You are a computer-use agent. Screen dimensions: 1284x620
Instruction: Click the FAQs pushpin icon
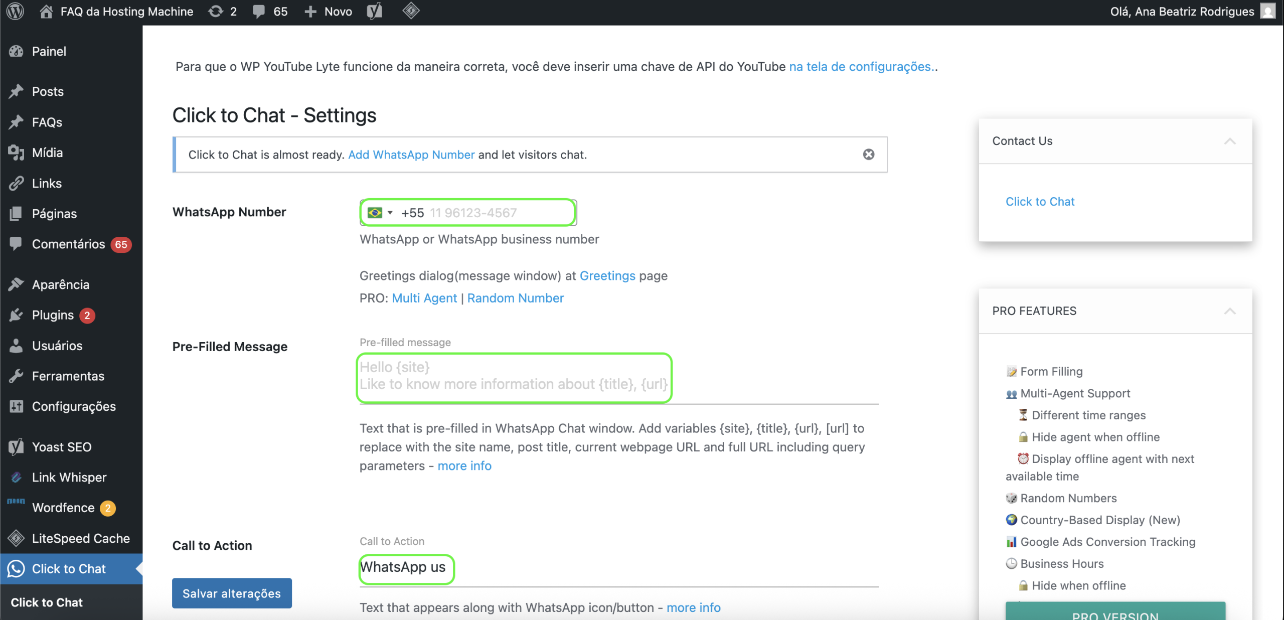16,122
